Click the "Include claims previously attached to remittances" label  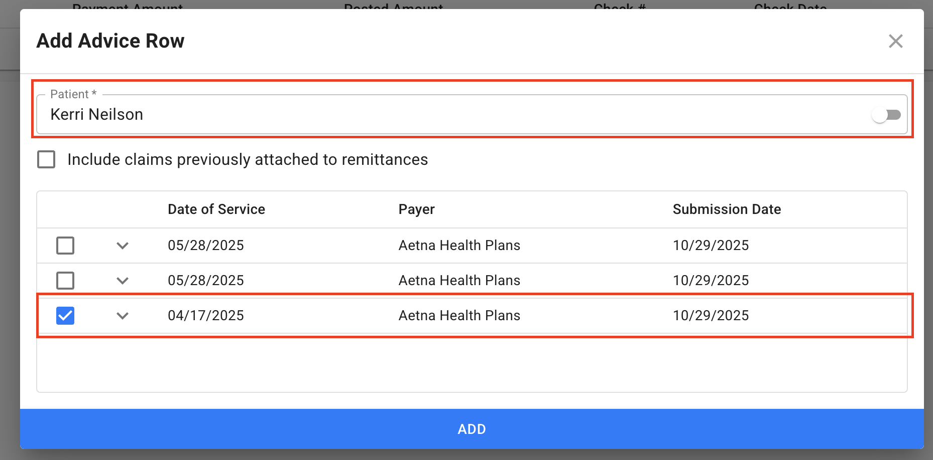(x=248, y=160)
